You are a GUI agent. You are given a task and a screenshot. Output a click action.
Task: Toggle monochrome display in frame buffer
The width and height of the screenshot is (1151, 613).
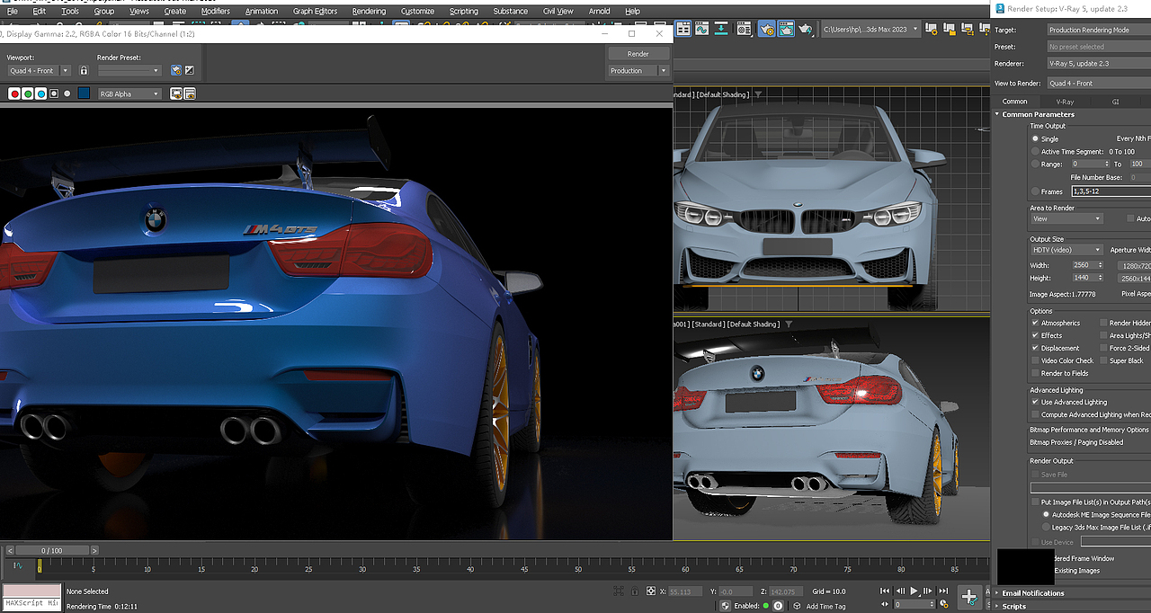pyautogui.click(x=67, y=93)
